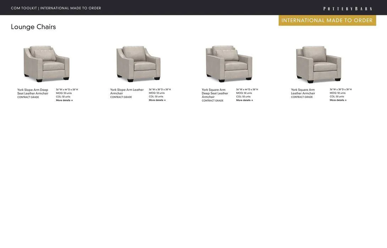
Task: Follow More details link under York Slope Armchair
Action: (x=157, y=100)
